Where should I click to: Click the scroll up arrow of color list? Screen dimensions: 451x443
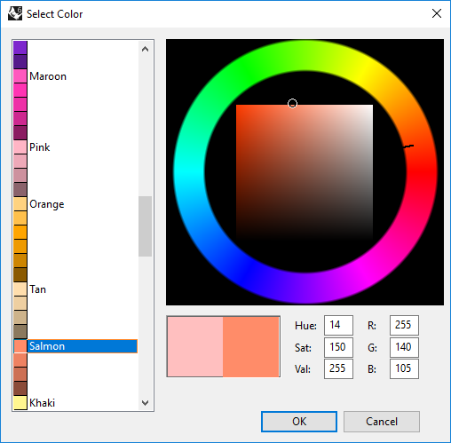(145, 49)
